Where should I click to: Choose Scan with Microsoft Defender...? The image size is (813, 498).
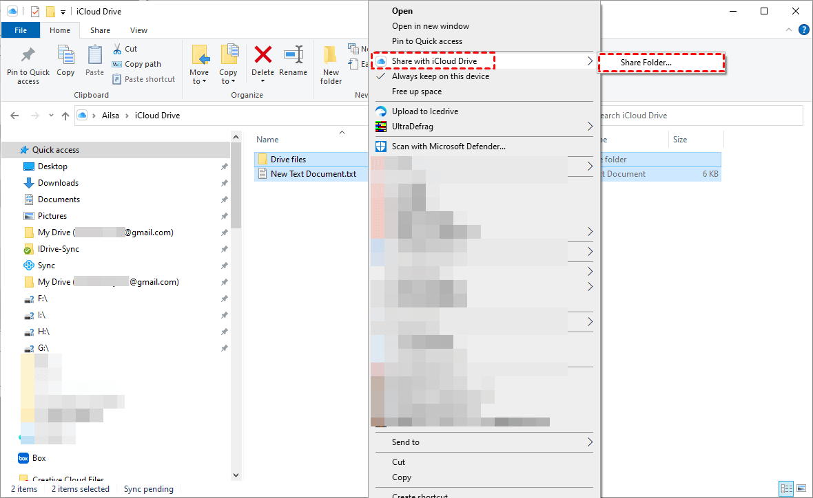point(449,147)
